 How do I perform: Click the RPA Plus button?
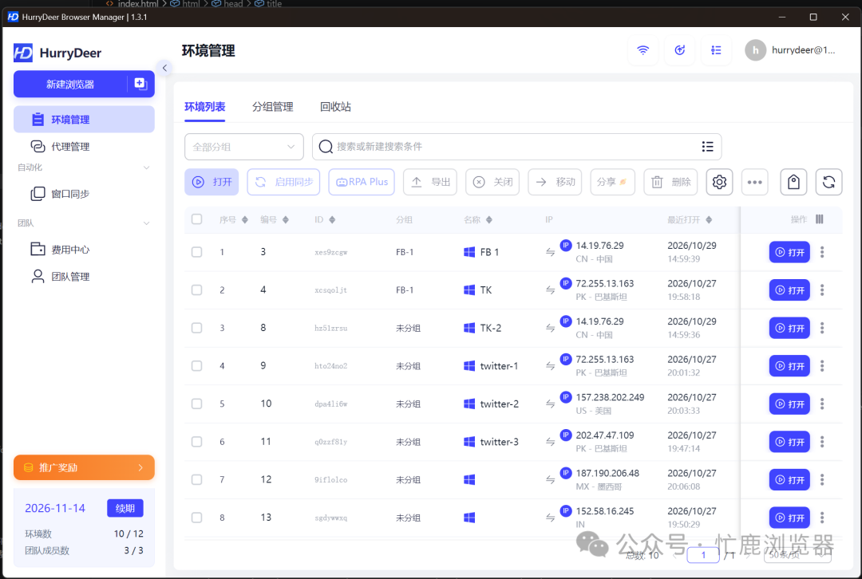pos(362,182)
